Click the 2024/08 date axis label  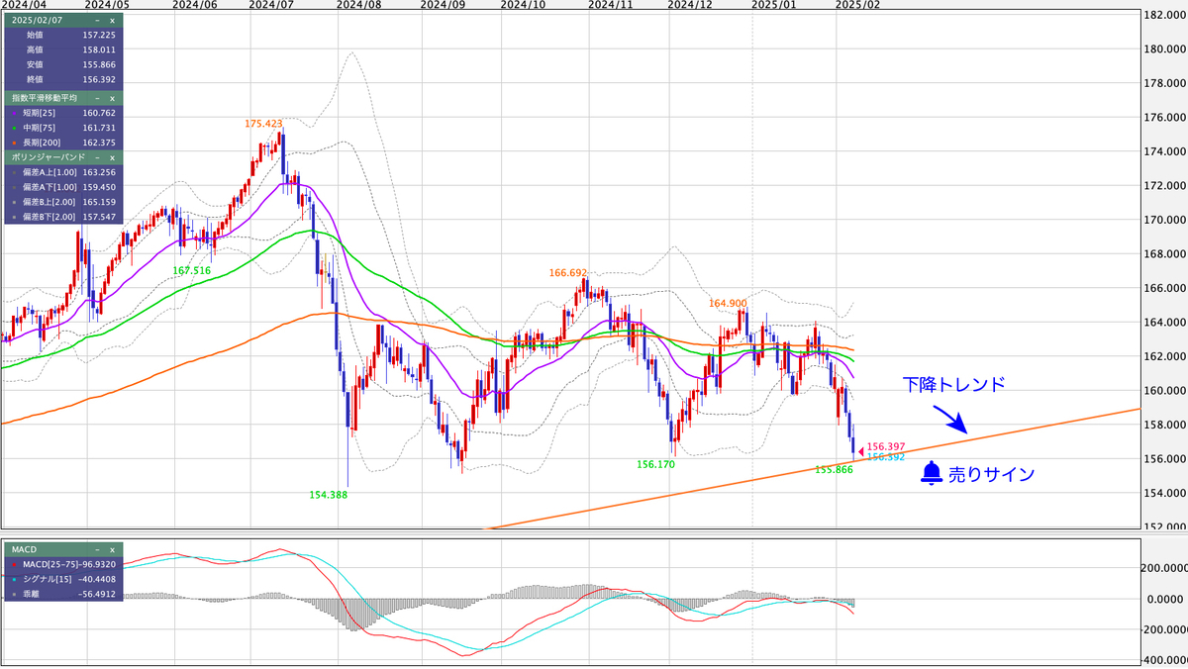tap(357, 5)
